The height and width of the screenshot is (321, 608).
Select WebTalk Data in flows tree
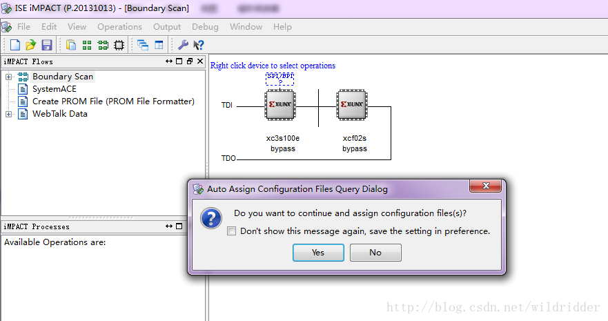click(x=60, y=114)
